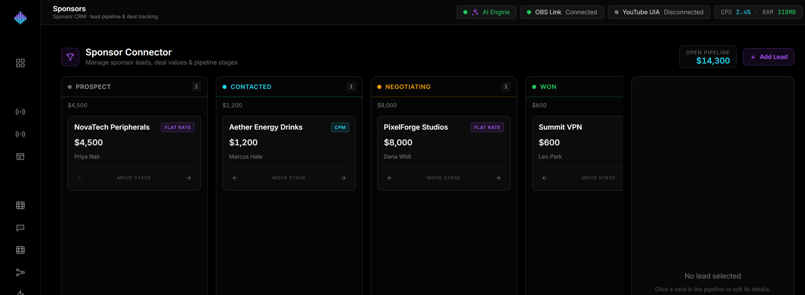Click contact name Priya Nair

tap(87, 157)
